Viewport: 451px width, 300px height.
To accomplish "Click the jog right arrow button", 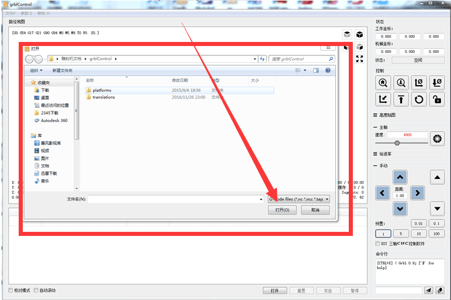I will pos(417,193).
